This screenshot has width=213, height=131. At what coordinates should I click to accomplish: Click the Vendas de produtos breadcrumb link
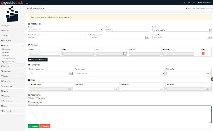pyautogui.click(x=199, y=9)
